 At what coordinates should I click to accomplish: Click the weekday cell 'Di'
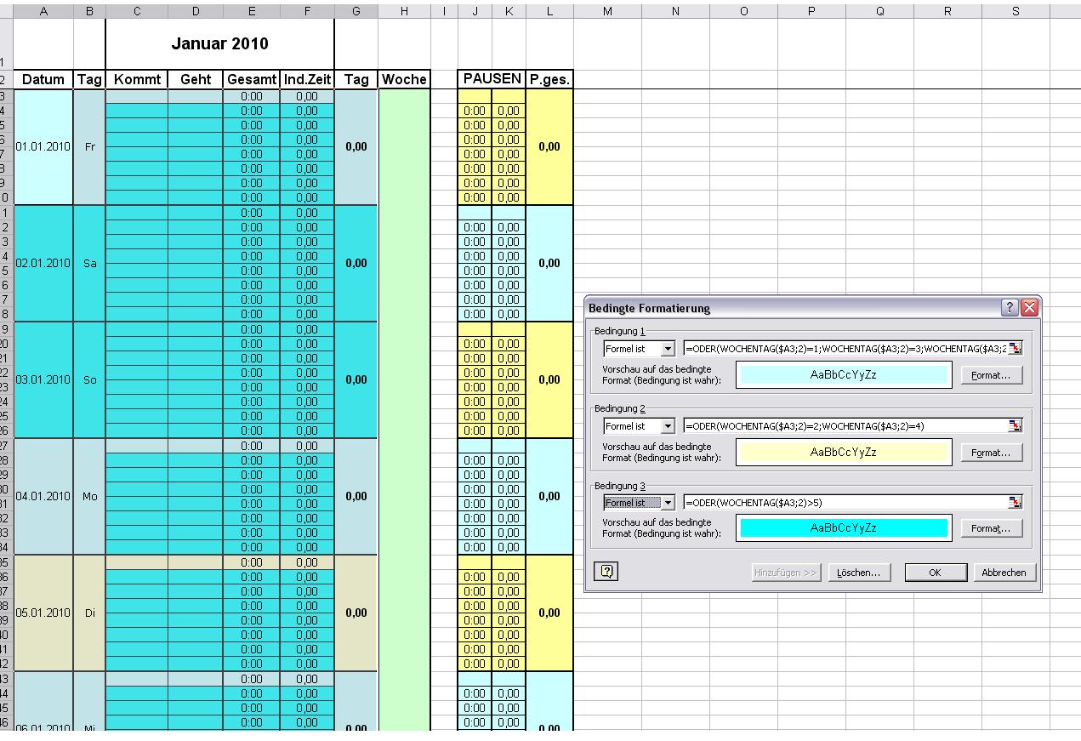click(89, 613)
